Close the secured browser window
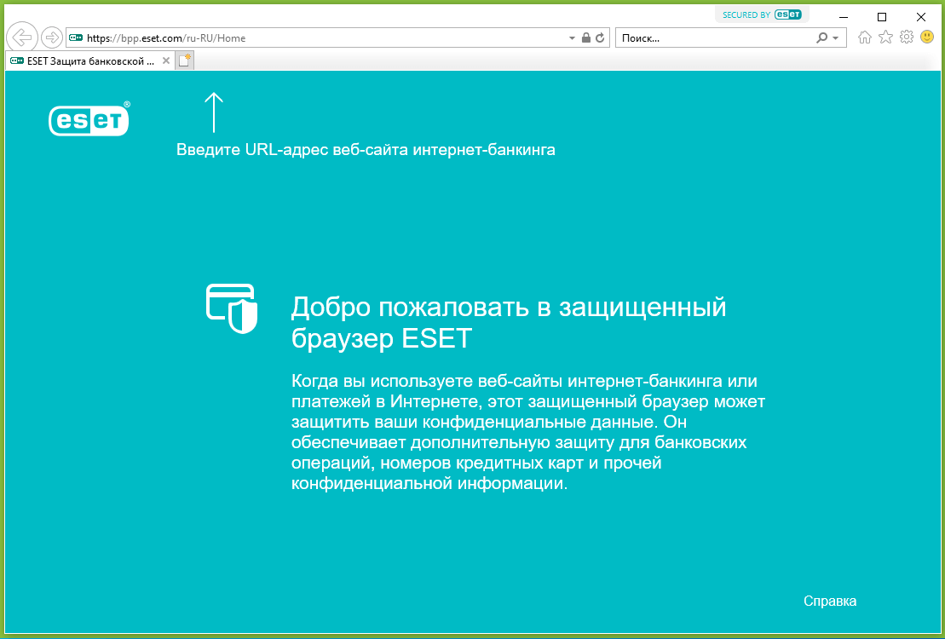 [x=921, y=17]
